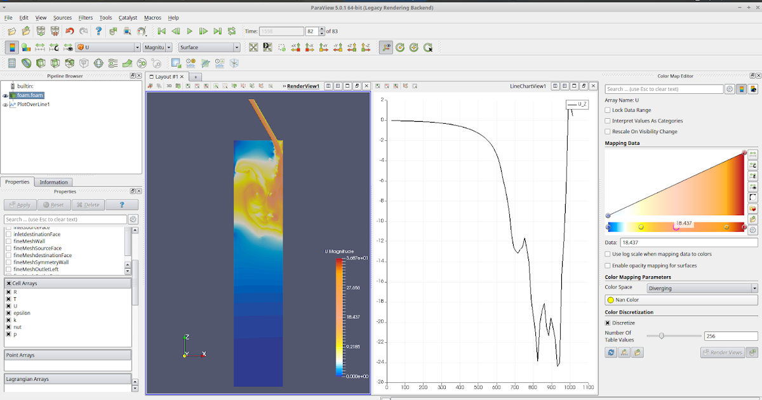
Task: Click the Loop animation icon
Action: click(232, 30)
